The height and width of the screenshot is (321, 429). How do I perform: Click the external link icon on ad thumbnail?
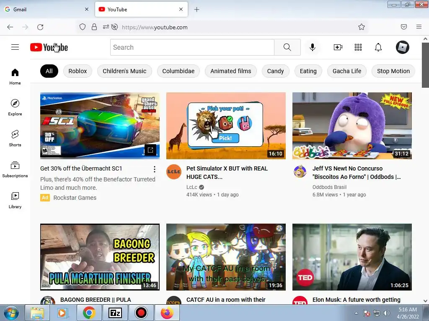click(150, 150)
